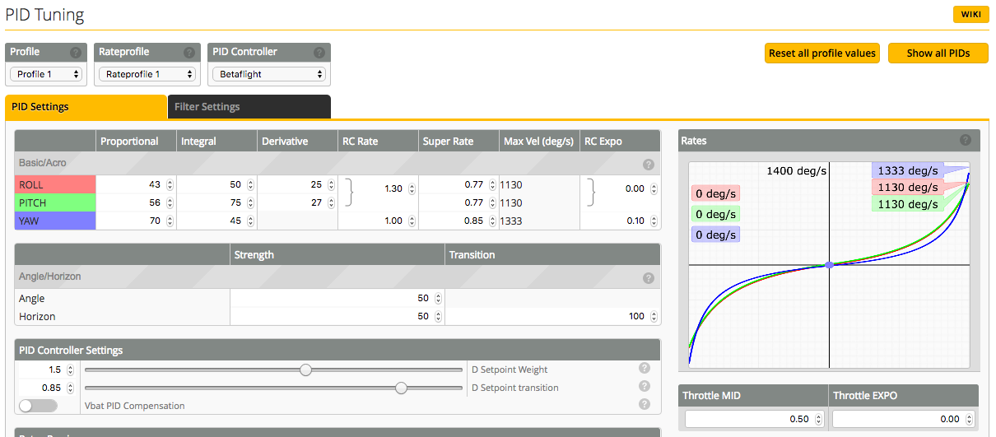Show help for D Setpoint transition
Image resolution: width=996 pixels, height=437 pixels.
[x=645, y=387]
